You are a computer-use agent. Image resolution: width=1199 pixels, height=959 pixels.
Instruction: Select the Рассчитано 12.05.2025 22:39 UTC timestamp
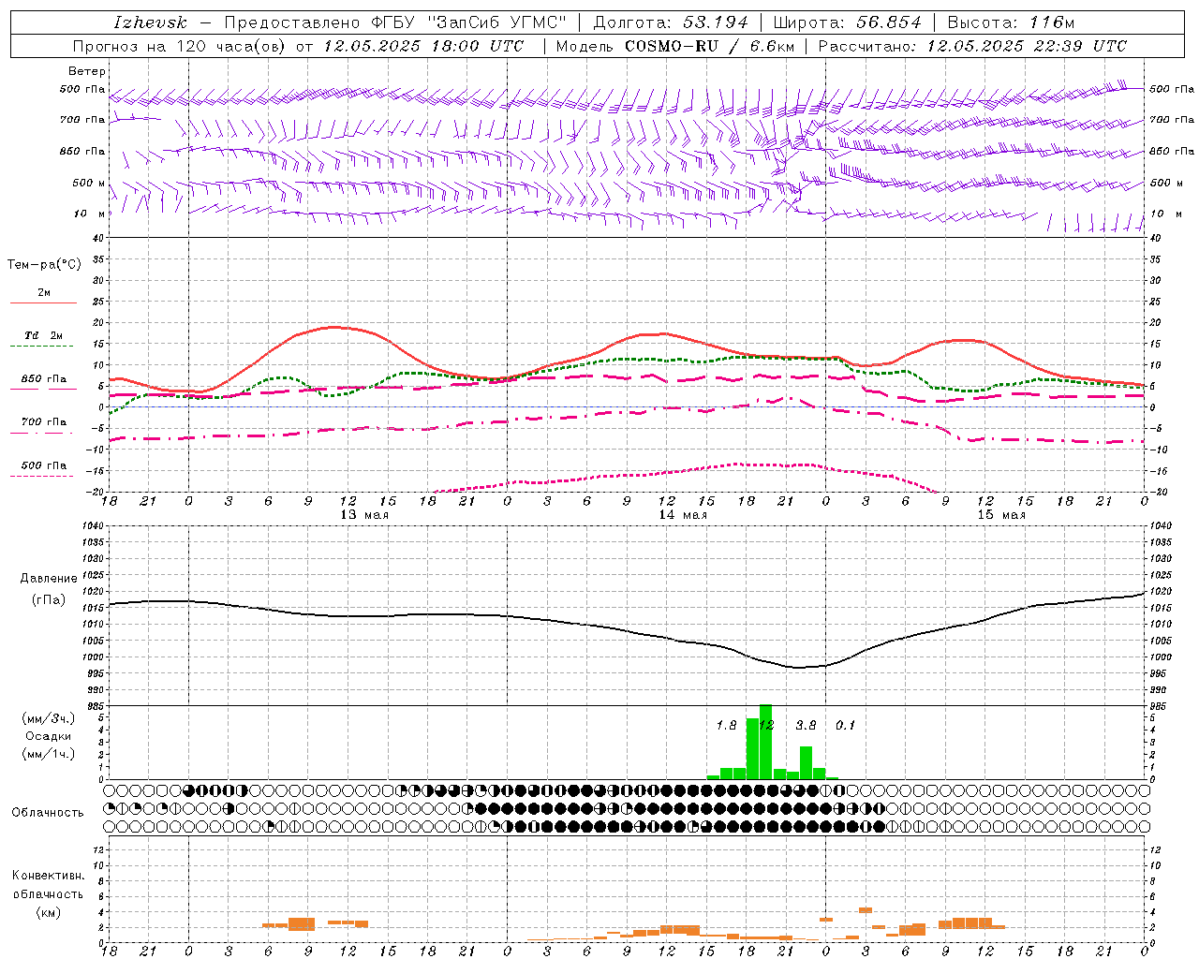click(972, 46)
